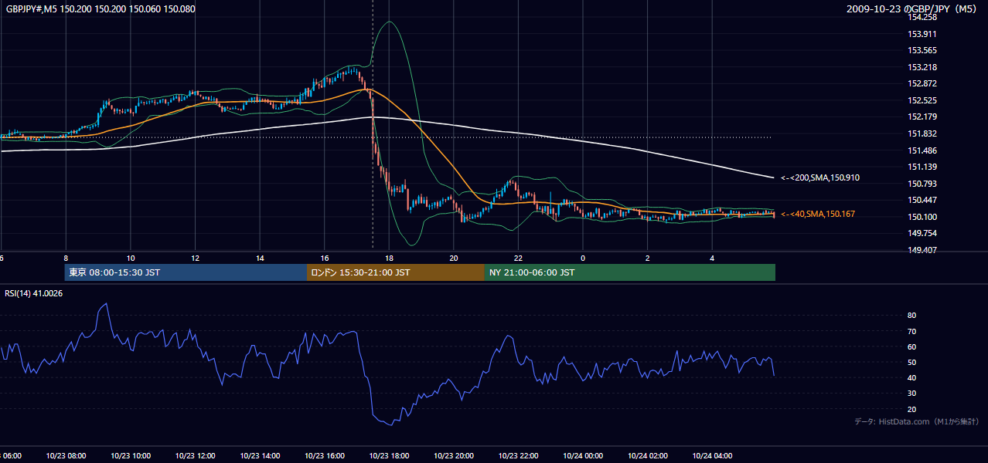Click price axis value 153.565

(923, 50)
